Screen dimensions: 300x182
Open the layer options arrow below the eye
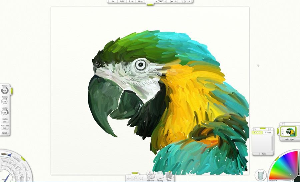[282, 134]
